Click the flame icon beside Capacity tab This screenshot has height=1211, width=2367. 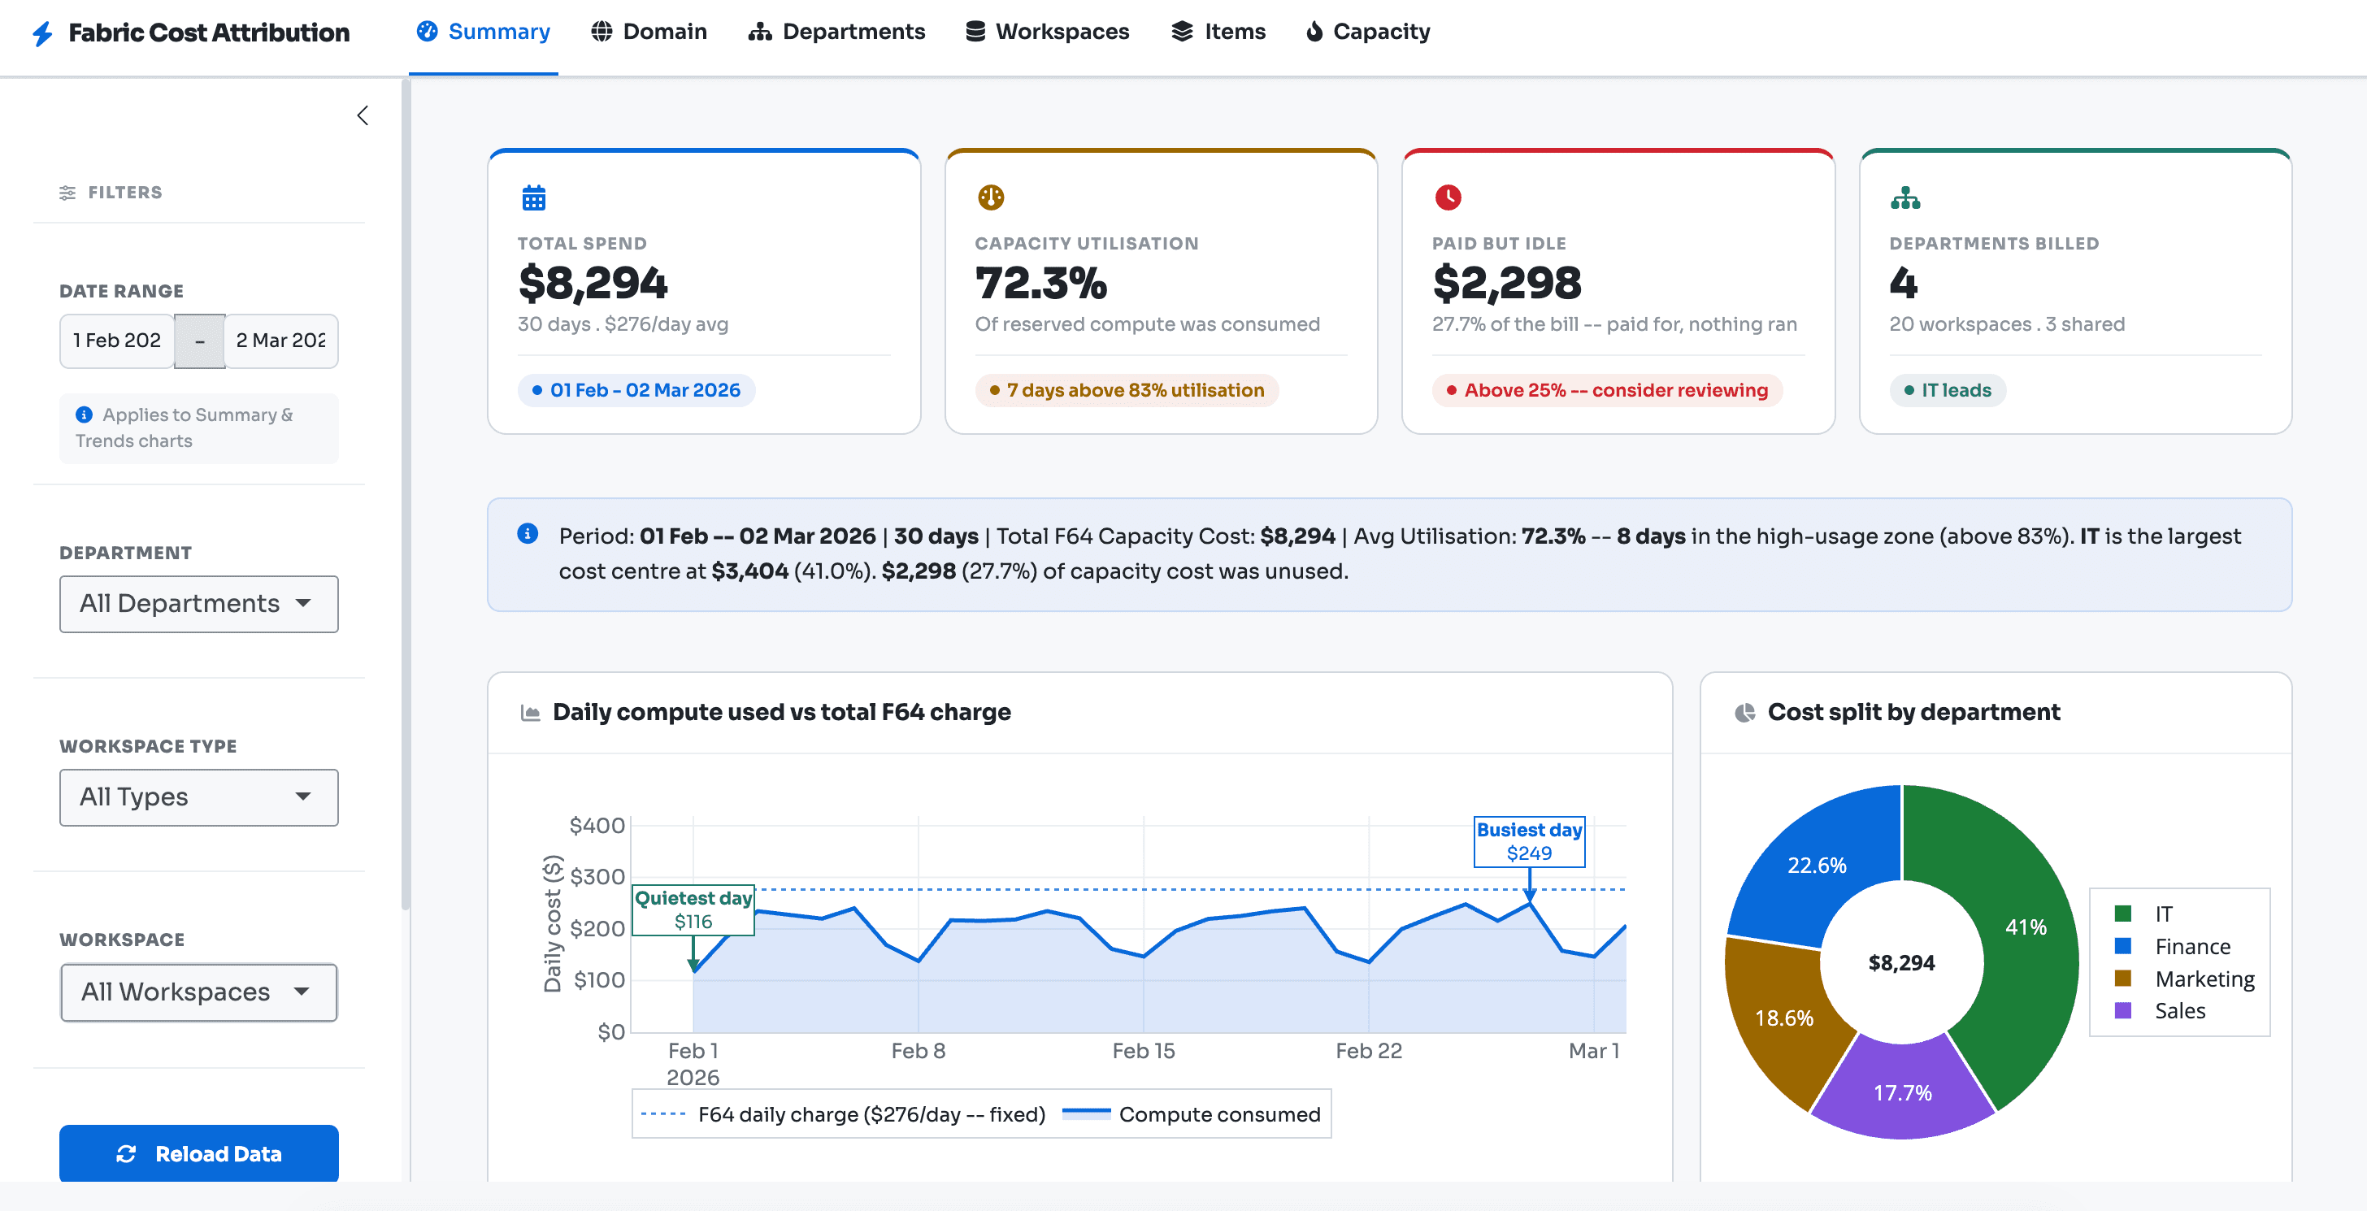(x=1315, y=31)
